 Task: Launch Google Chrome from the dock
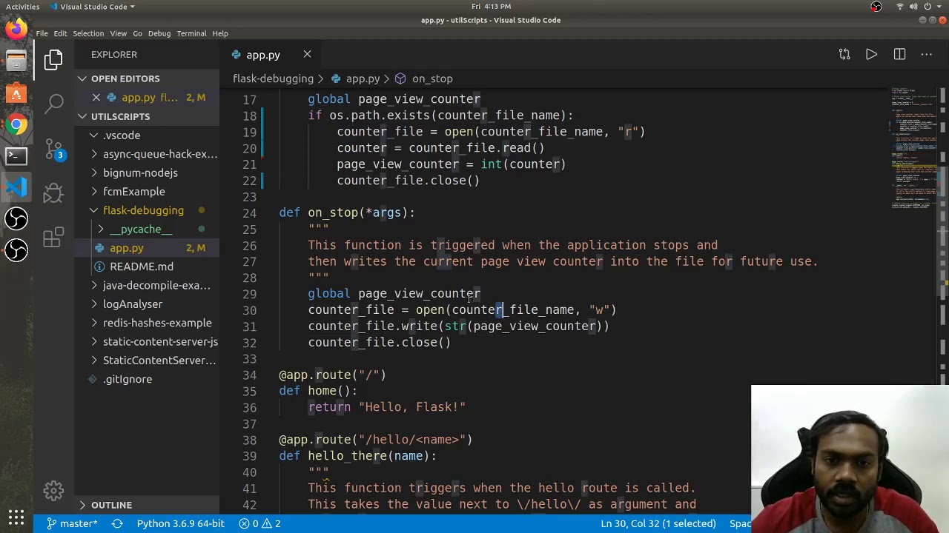16,124
